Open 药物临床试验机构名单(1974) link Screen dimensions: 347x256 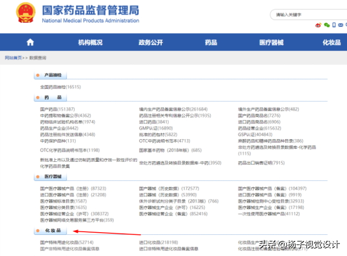[68, 122]
